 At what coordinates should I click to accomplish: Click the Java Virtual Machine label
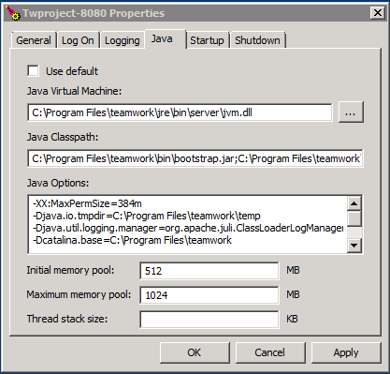point(74,91)
